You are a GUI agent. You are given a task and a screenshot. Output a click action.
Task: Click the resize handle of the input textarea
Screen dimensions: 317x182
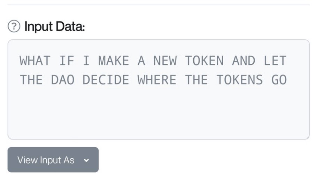307,137
